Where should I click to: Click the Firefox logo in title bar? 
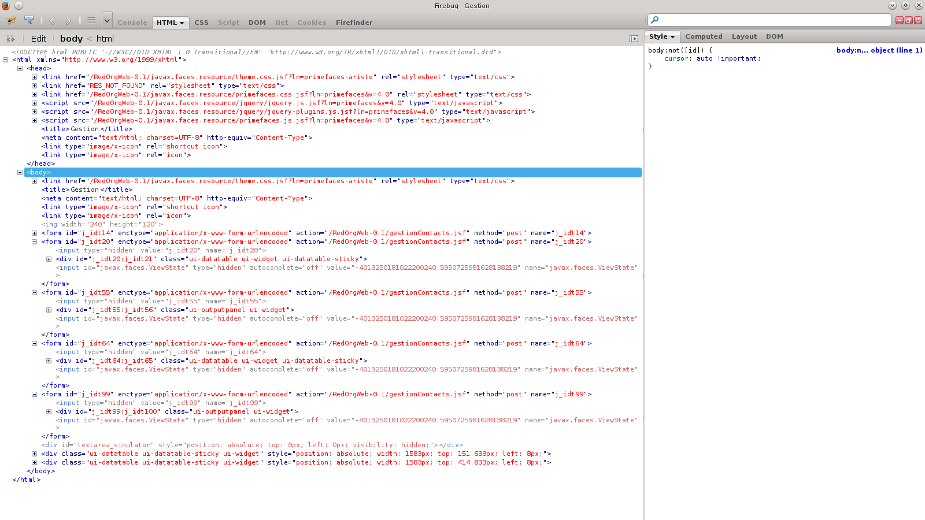coord(6,5)
